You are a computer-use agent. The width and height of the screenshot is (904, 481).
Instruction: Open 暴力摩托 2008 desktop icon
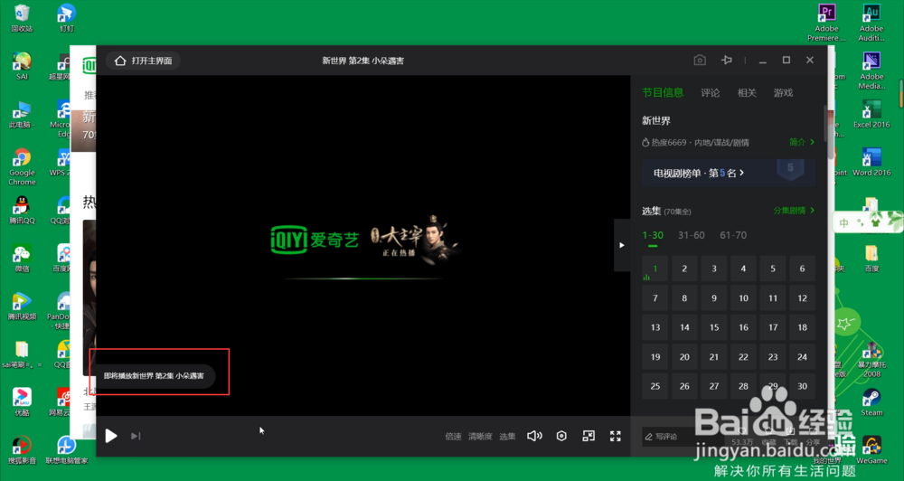pyautogui.click(x=871, y=359)
